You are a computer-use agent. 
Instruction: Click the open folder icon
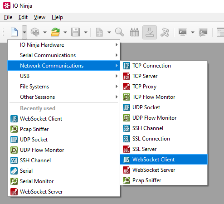(x=55, y=32)
